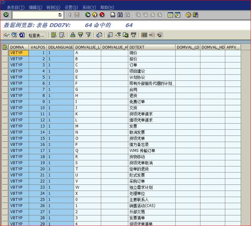Viewport: 251px width, 226px height.
Task: Click the Last Page icon
Action: tap(159, 15)
